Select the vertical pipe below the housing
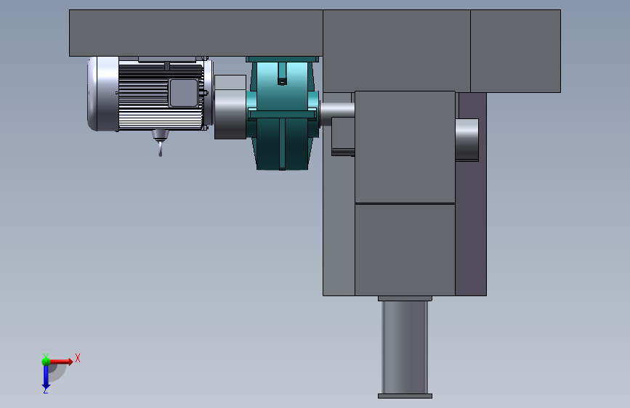The width and height of the screenshot is (630, 408). click(405, 347)
